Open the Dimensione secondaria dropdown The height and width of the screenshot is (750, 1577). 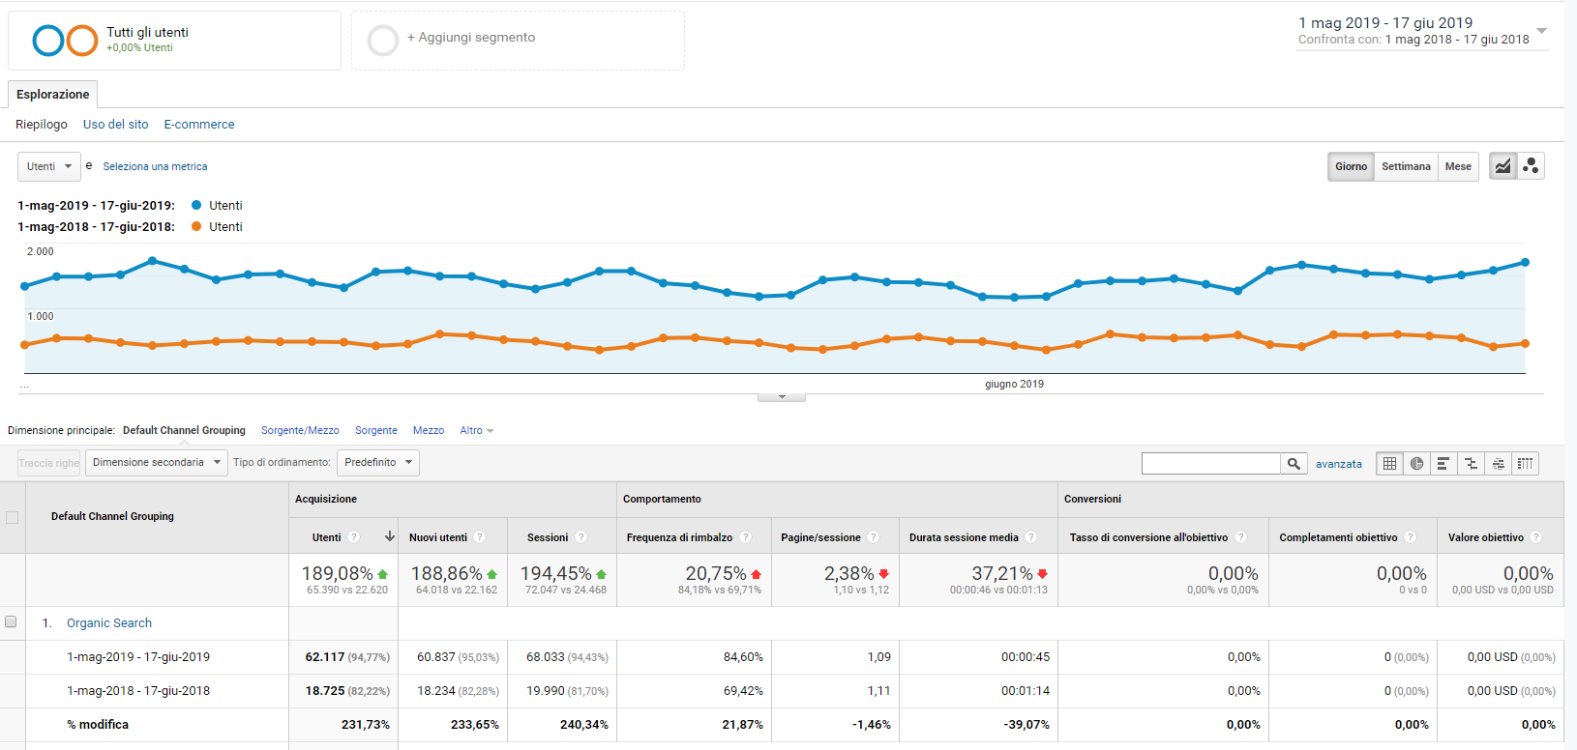point(157,462)
